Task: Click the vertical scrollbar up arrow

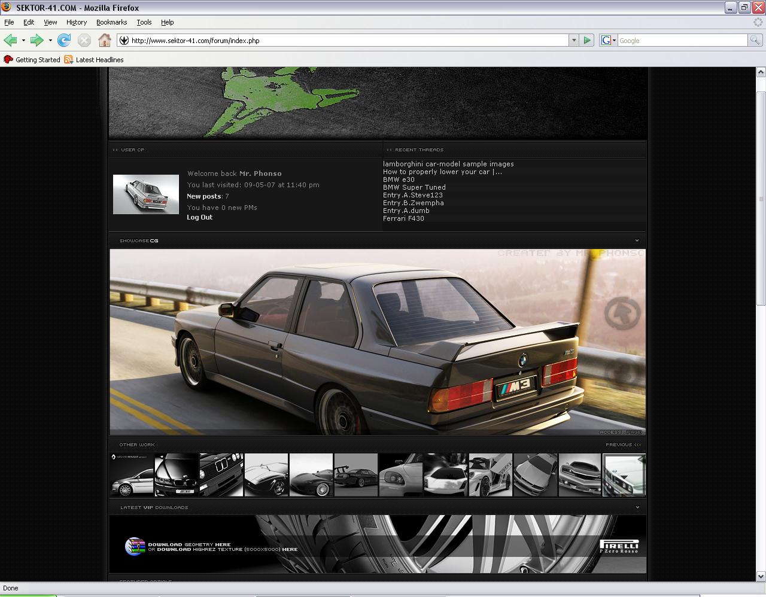Action: (761, 72)
